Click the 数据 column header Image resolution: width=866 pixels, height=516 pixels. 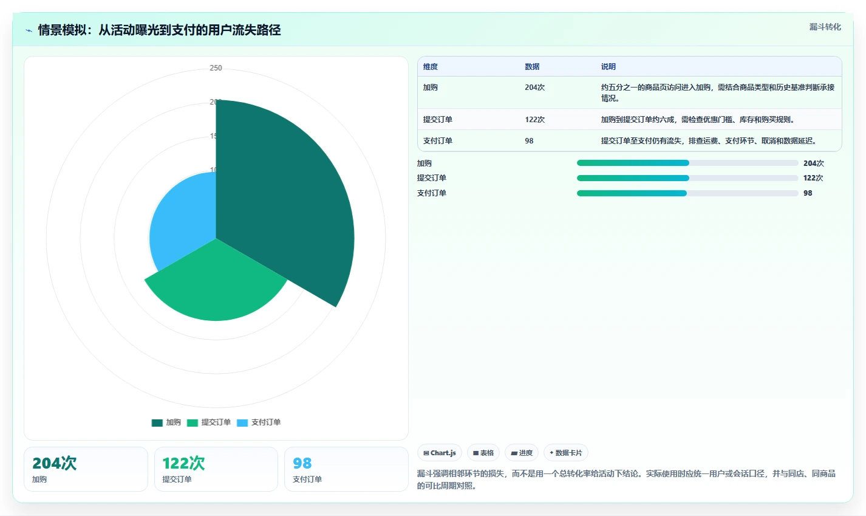(533, 67)
